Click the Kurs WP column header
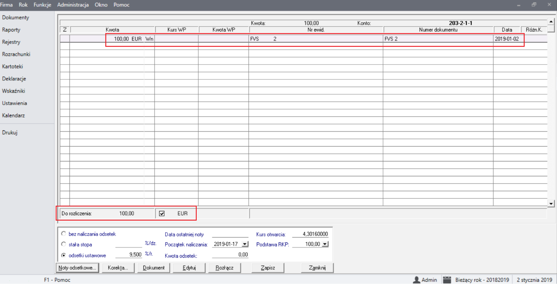Image resolution: width=557 pixels, height=285 pixels. click(177, 30)
